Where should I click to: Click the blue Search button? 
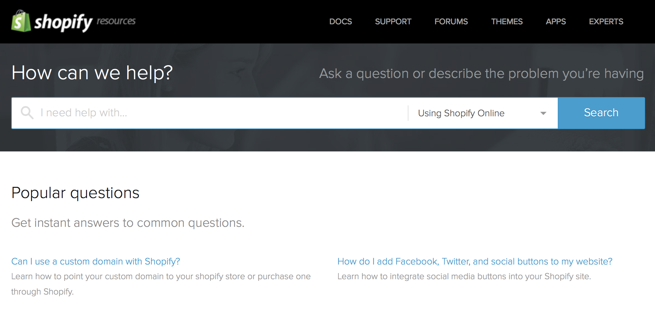point(601,113)
